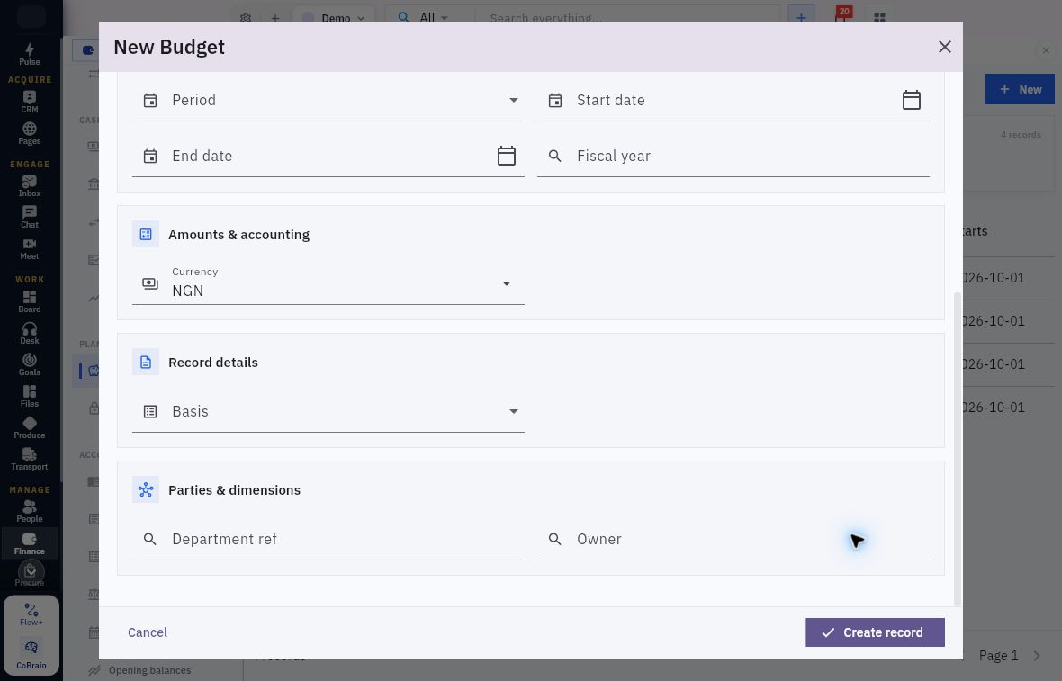The height and width of the screenshot is (681, 1062).
Task: Go to People module
Action: 29,511
